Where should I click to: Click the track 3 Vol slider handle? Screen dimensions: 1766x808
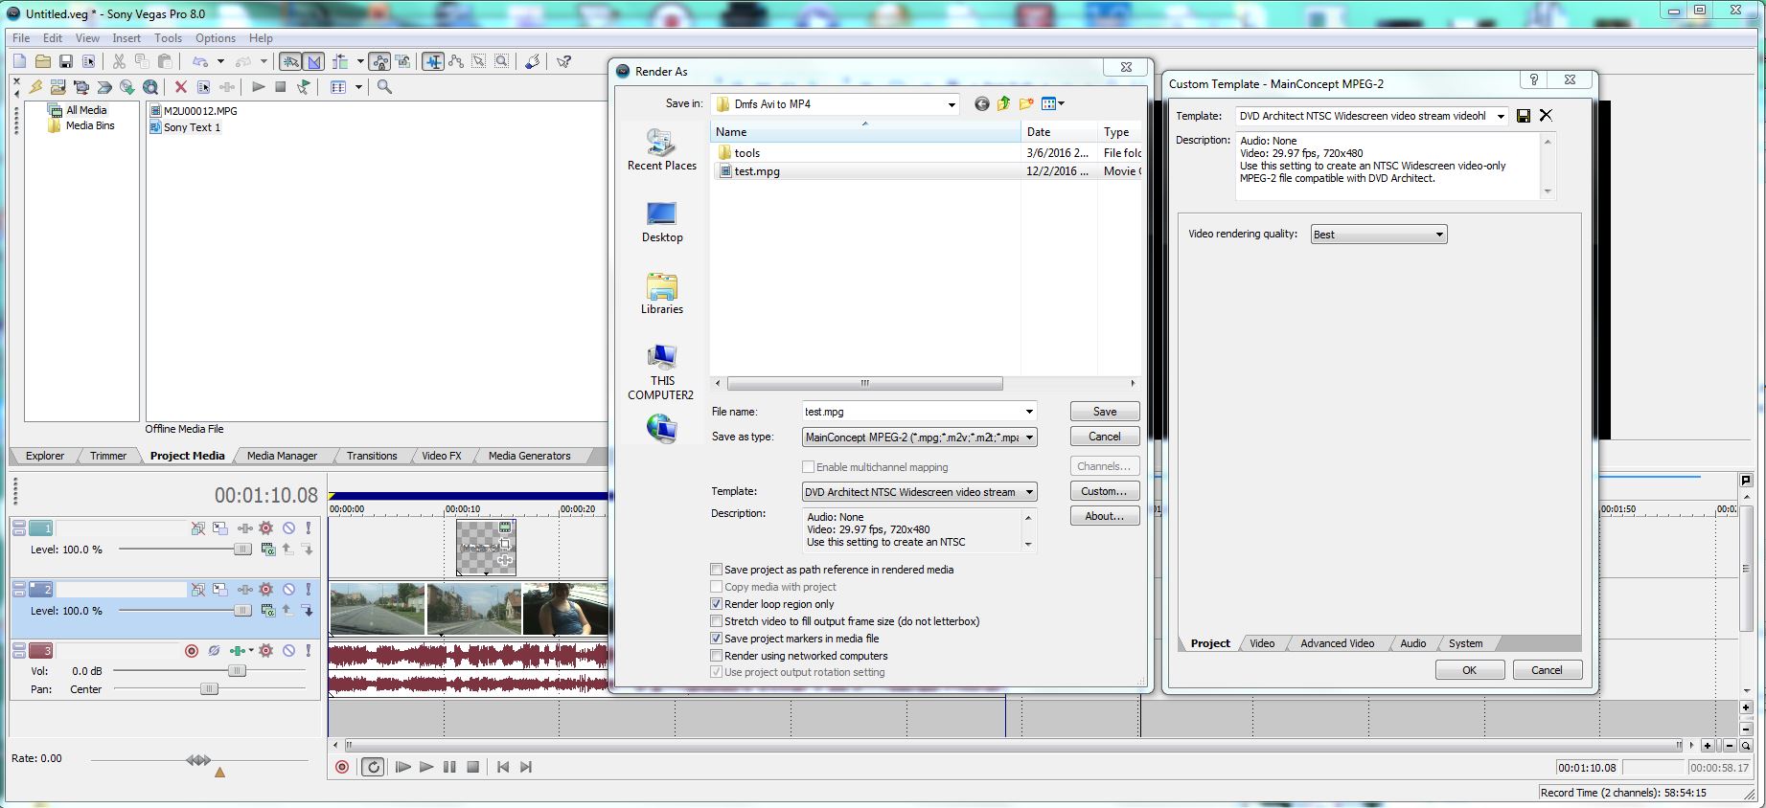(237, 671)
